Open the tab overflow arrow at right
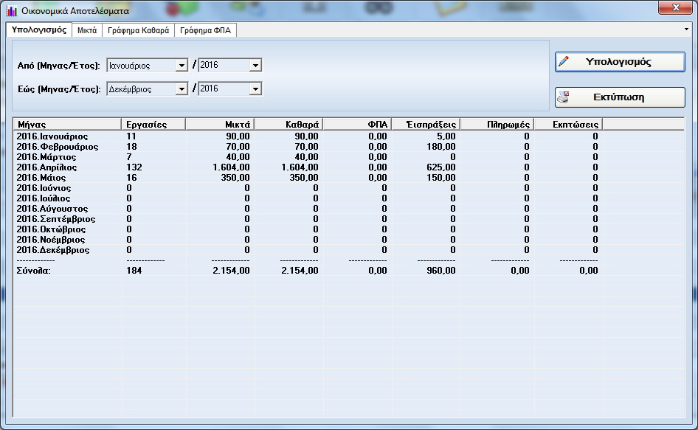 pyautogui.click(x=687, y=30)
